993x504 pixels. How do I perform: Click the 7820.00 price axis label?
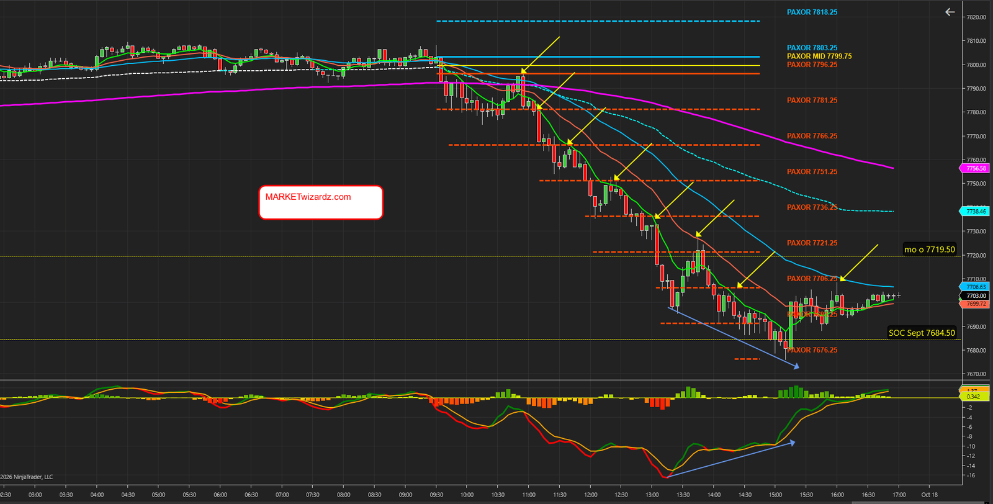point(976,17)
